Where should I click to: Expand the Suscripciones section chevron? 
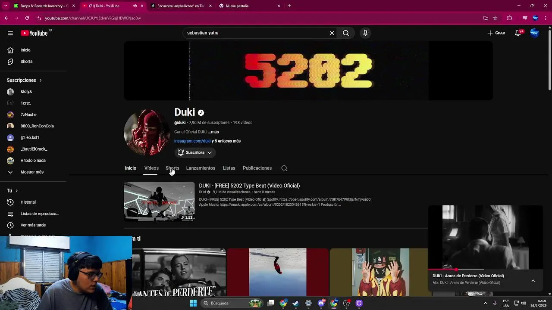(41, 81)
